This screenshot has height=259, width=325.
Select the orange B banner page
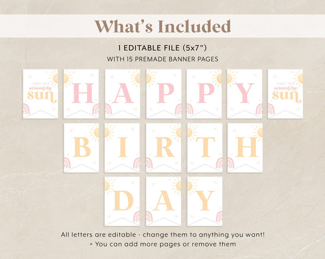coord(81,148)
